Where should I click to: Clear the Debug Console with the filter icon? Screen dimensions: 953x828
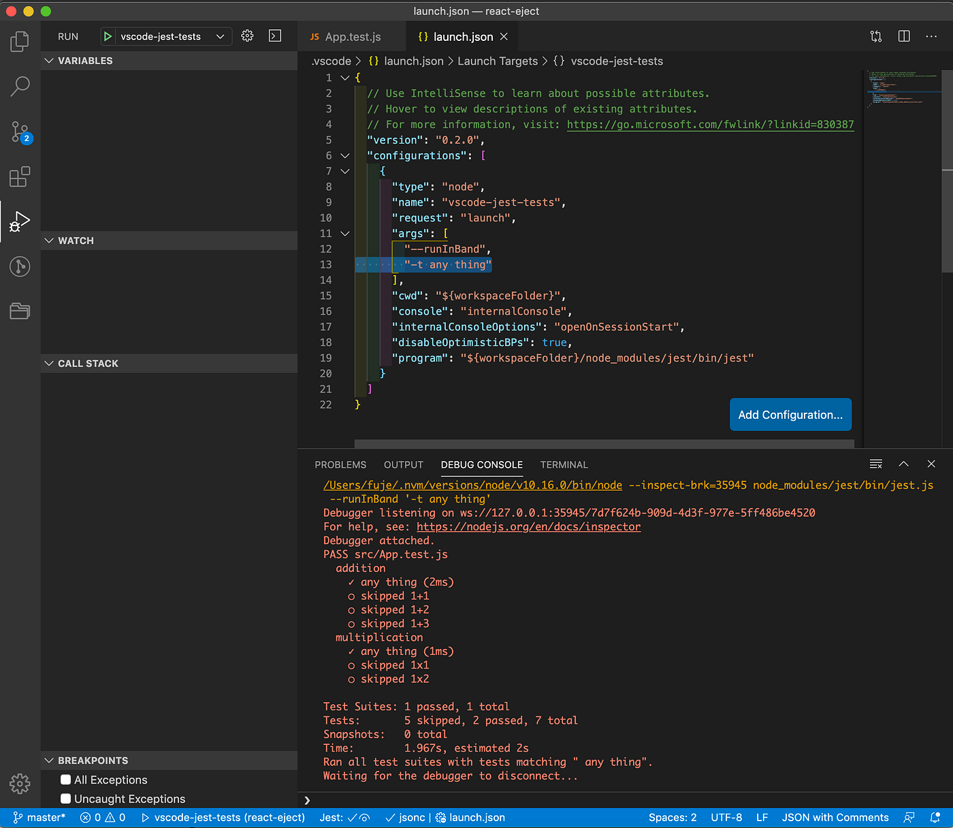click(875, 464)
